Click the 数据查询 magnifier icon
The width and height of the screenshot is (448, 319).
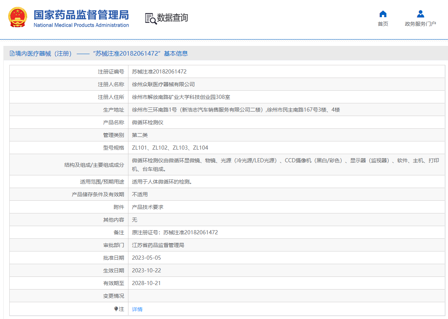151,18
